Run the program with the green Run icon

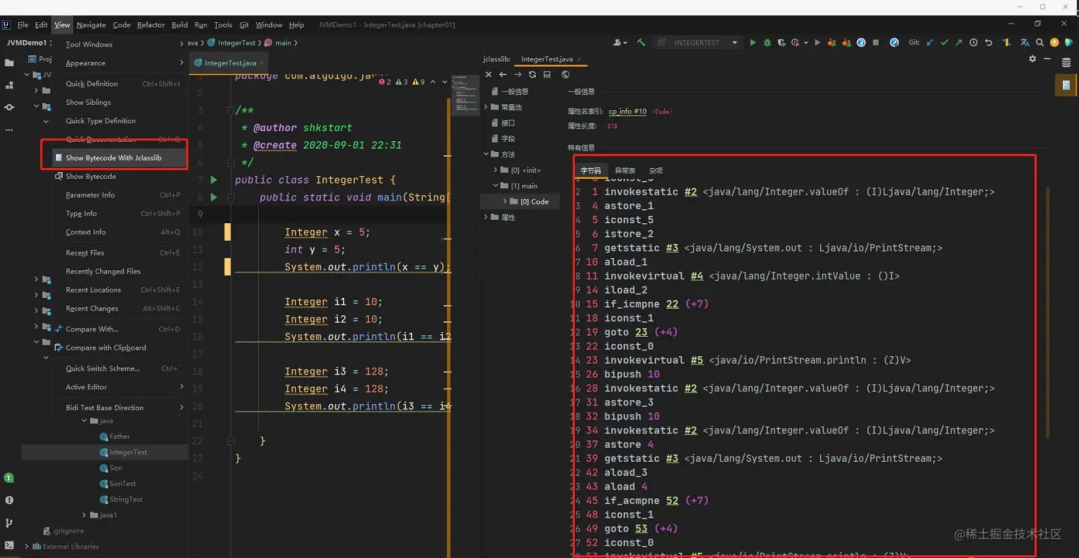(752, 42)
